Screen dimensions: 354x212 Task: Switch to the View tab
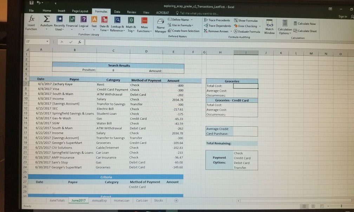[146, 12]
